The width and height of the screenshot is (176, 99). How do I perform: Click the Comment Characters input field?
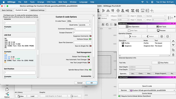click(83, 29)
